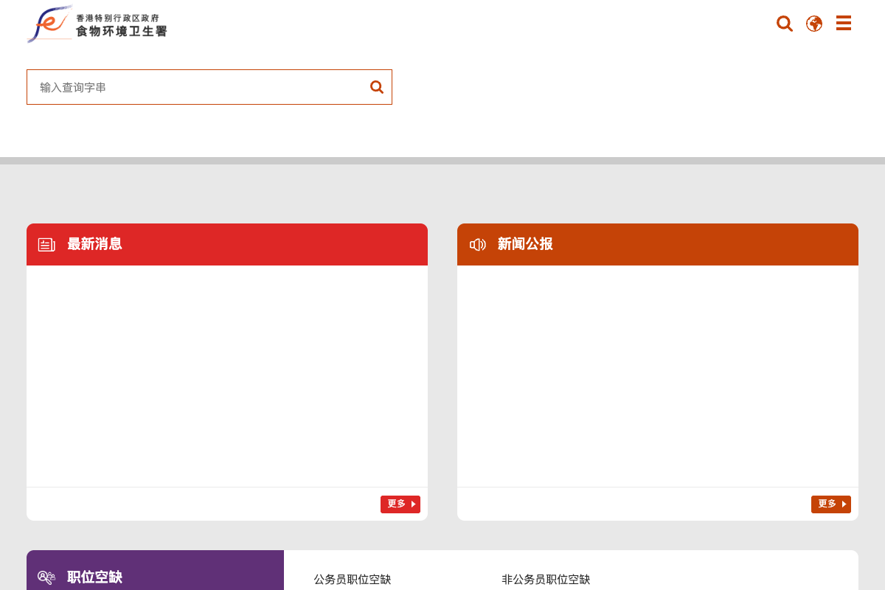Viewport: 885px width, 590px height.
Task: Click the FEHD swirl logo emblem
Action: click(49, 24)
